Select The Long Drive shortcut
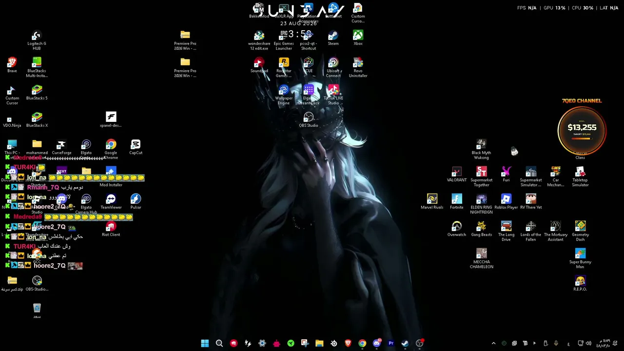624x351 pixels. pos(506,232)
